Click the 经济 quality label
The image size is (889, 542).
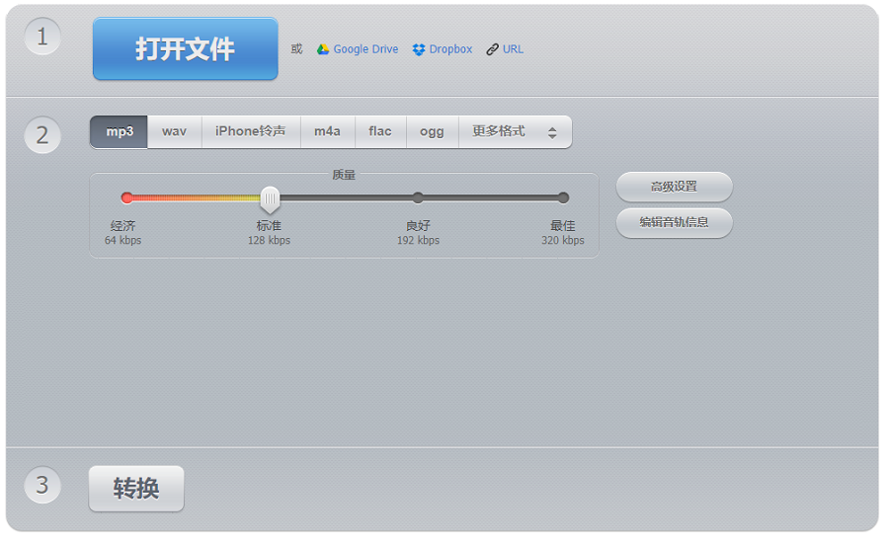pyautogui.click(x=123, y=226)
